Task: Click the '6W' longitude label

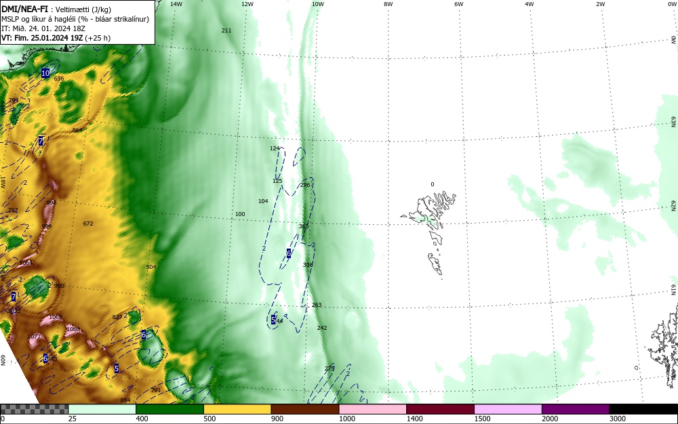Action: point(458,4)
